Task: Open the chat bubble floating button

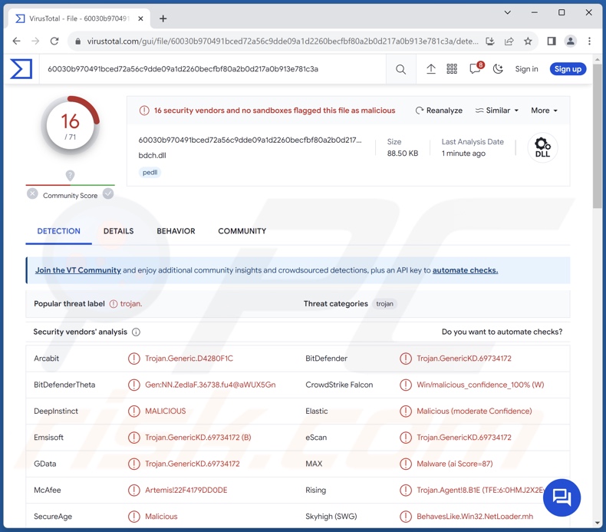Action: click(x=562, y=497)
